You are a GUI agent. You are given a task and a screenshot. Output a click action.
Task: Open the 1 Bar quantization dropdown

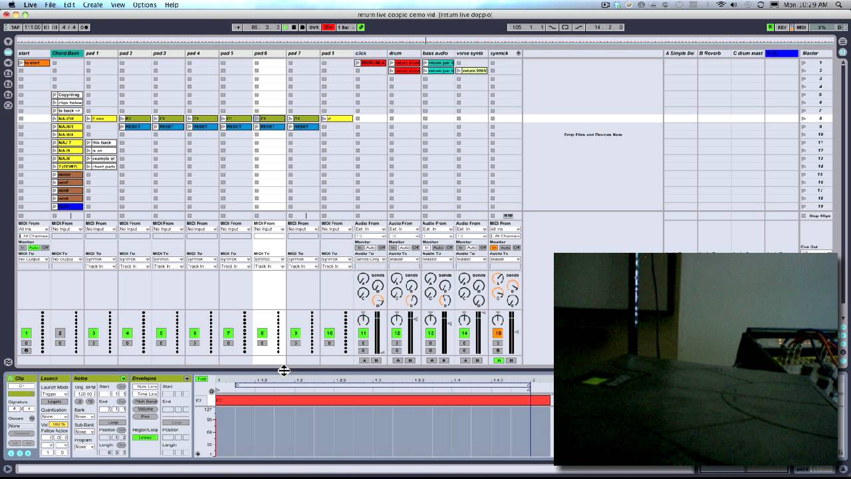346,27
